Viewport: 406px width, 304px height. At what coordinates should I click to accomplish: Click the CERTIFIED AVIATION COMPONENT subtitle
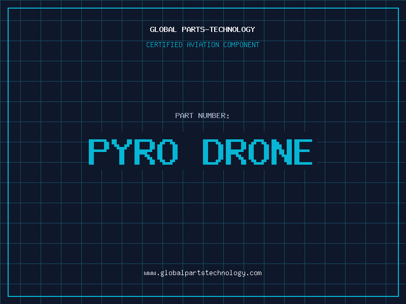[202, 45]
